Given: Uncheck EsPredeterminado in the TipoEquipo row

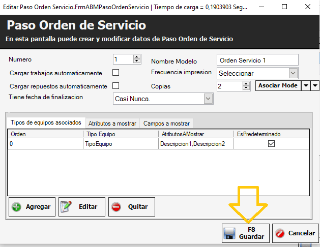Looking at the screenshot, I should click(271, 144).
